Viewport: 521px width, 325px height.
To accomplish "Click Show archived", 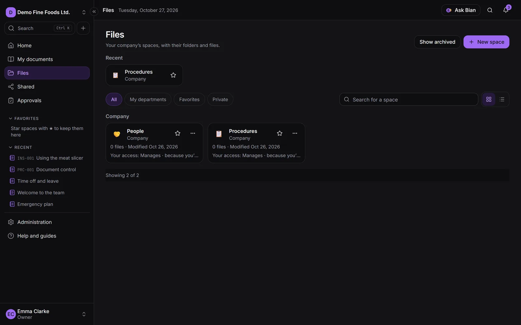I will pyautogui.click(x=437, y=42).
